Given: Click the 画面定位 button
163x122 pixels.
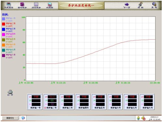Looking at the screenshot, I should (10, 118).
